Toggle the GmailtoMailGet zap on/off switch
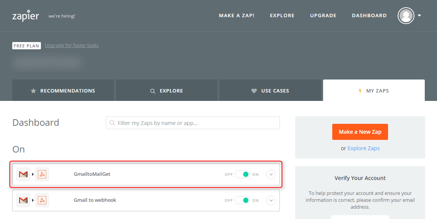This screenshot has height=219, width=437. [x=242, y=174]
